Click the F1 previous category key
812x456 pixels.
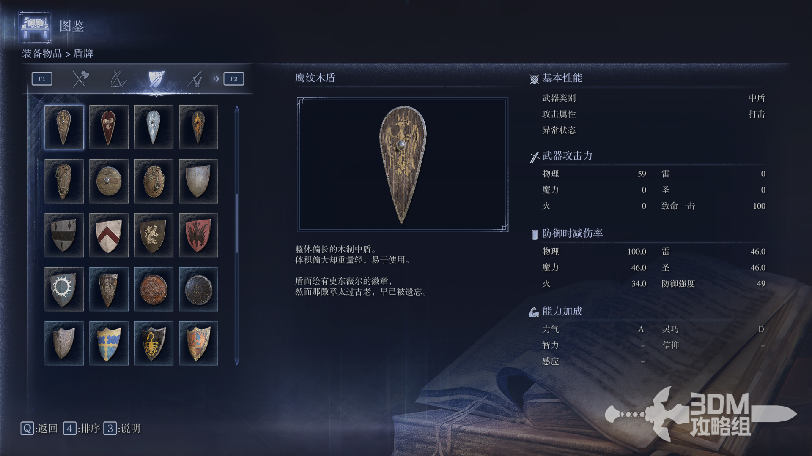(x=42, y=79)
